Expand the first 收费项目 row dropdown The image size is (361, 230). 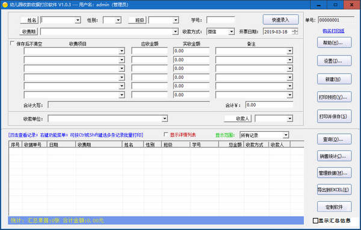pyautogui.click(x=122, y=51)
